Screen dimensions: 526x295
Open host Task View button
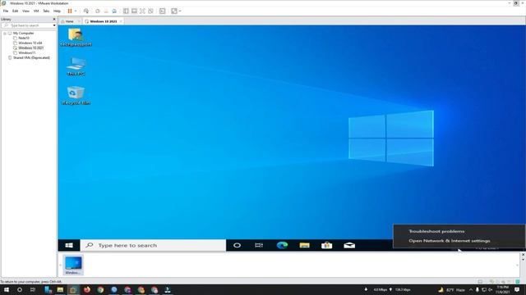coord(33,289)
